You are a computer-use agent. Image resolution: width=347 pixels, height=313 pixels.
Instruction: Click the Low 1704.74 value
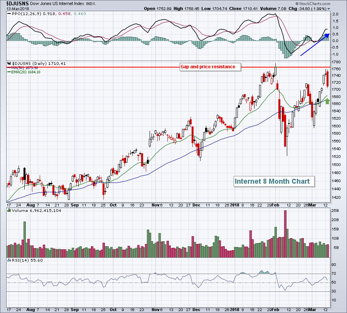pos(214,8)
